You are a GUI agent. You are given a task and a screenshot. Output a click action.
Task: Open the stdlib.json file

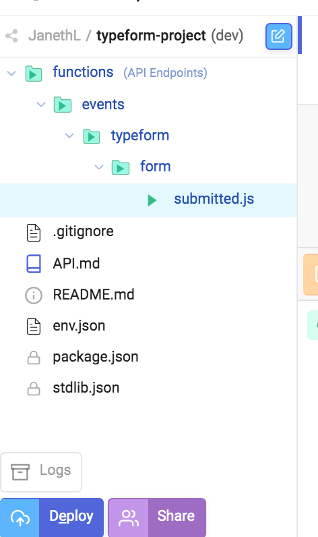pos(86,389)
